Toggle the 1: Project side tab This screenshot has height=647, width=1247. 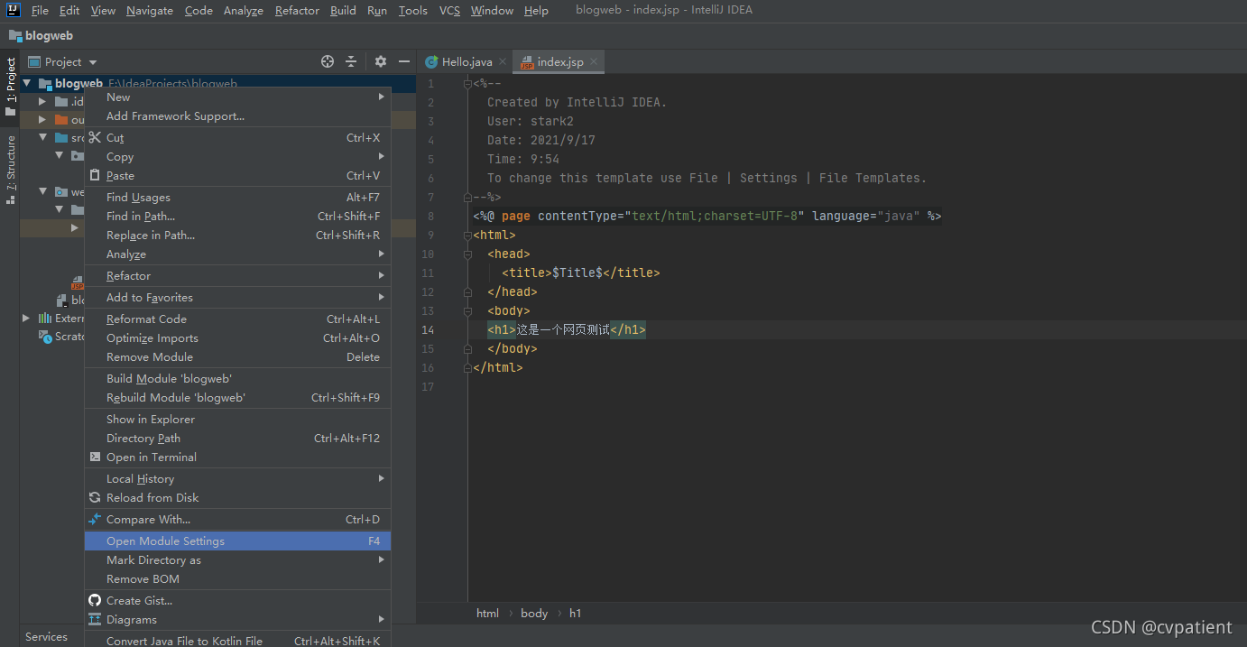tap(10, 87)
